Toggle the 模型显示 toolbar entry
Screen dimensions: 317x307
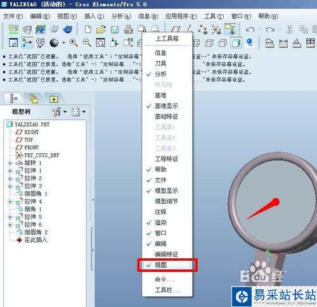[x=167, y=191]
